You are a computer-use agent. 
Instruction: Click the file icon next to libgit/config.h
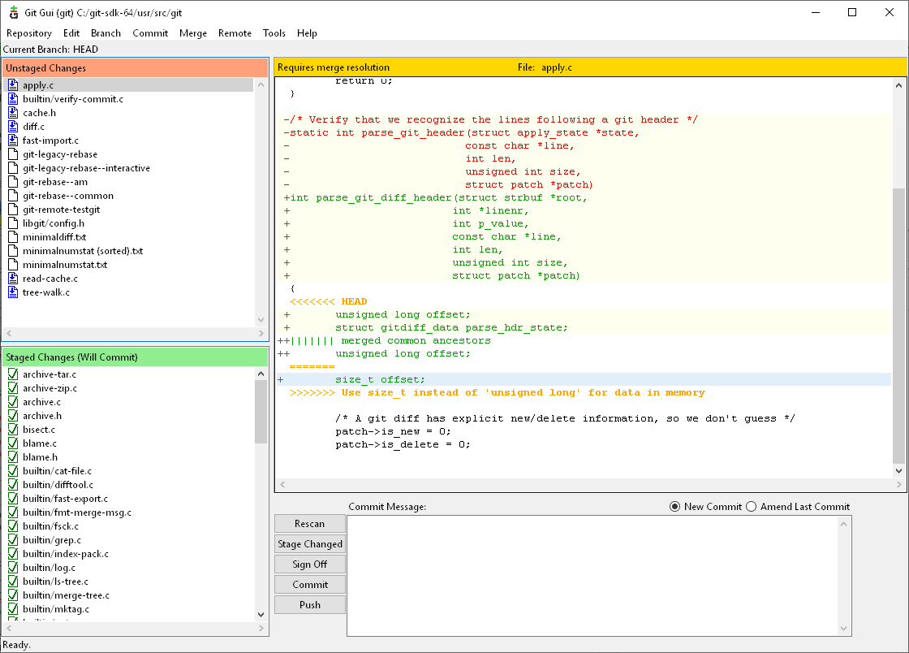coord(13,223)
